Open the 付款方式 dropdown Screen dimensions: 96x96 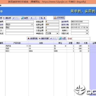(87, 33)
